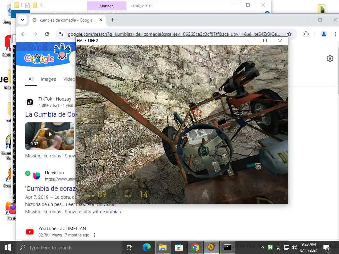This screenshot has width=339, height=254.
Task: Open File Explorer from taskbar
Action: [163, 247]
